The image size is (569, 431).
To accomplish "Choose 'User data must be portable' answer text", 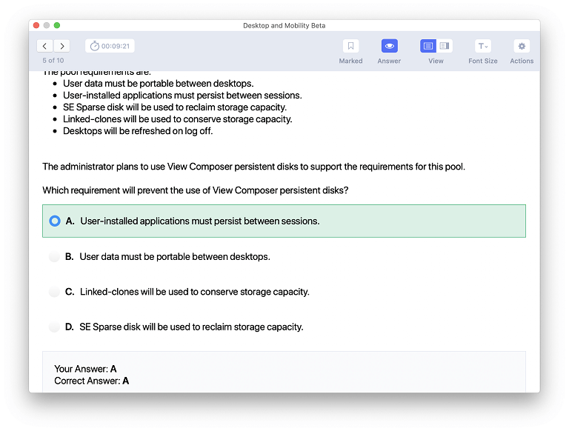I will [x=175, y=256].
